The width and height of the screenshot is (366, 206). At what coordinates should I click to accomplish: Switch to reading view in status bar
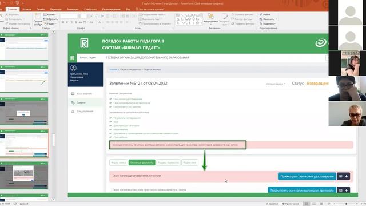321,204
